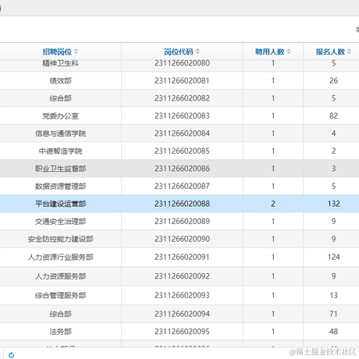The width and height of the screenshot is (359, 359).
Task: Click applicant count 3 for 职业卫生监督部
Action: [333, 169]
